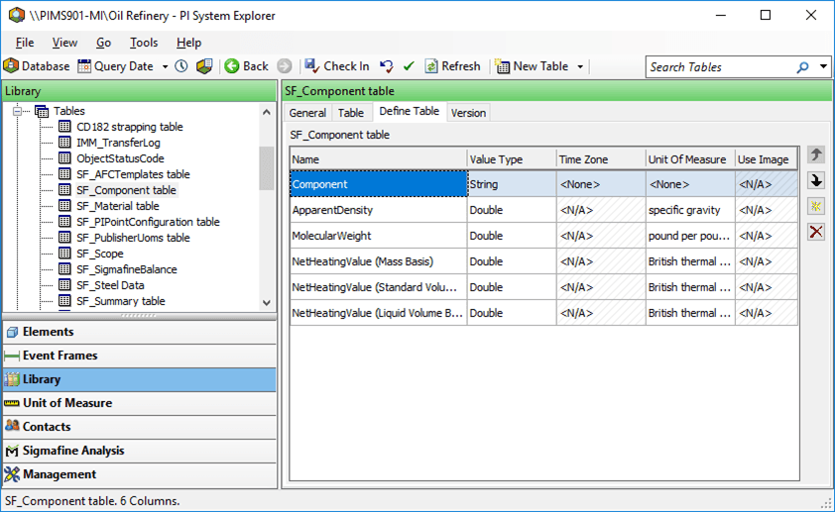Open Query Date selector
Image resolution: width=835 pixels, height=512 pixels.
pyautogui.click(x=116, y=66)
